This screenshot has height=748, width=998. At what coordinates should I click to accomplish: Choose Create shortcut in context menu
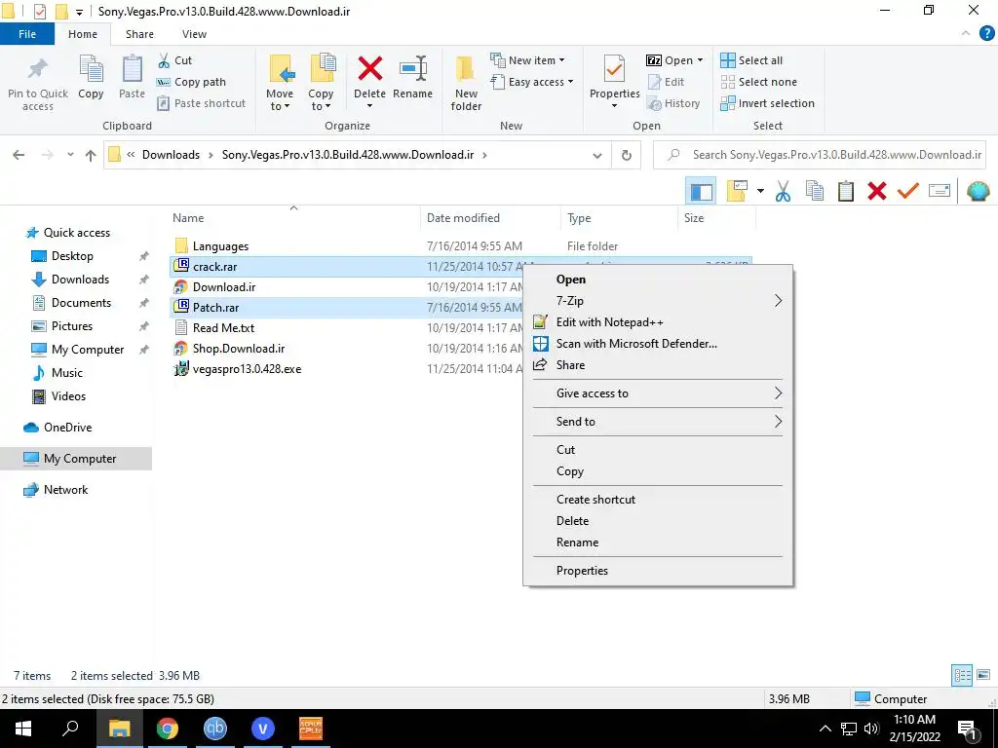coord(660,500)
